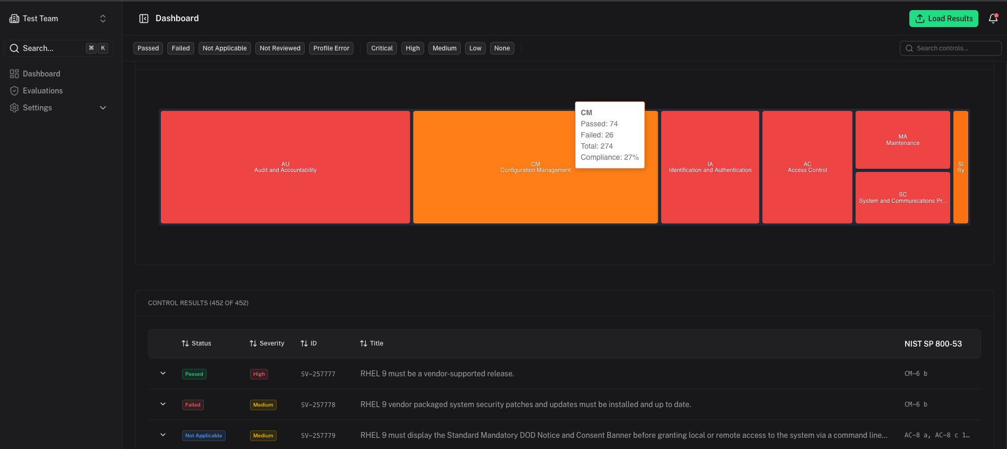Click the SV-257777 ID cell

tap(318, 374)
